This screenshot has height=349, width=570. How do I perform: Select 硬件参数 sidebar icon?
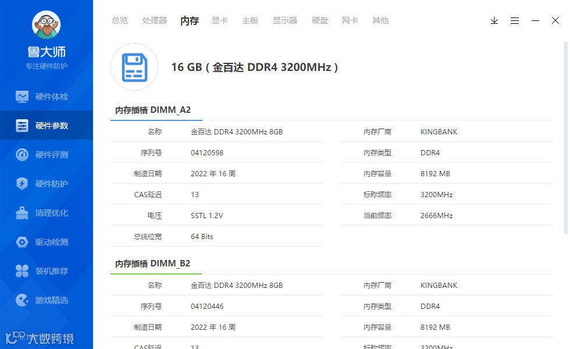tap(22, 126)
